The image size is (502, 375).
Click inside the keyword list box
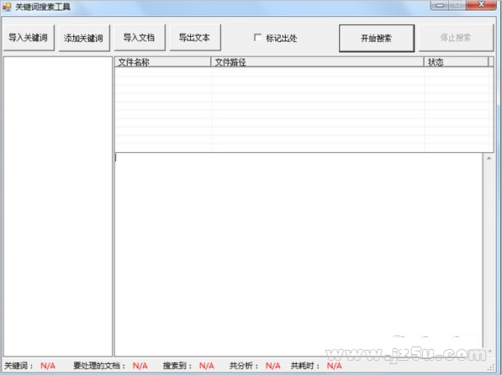coord(58,206)
